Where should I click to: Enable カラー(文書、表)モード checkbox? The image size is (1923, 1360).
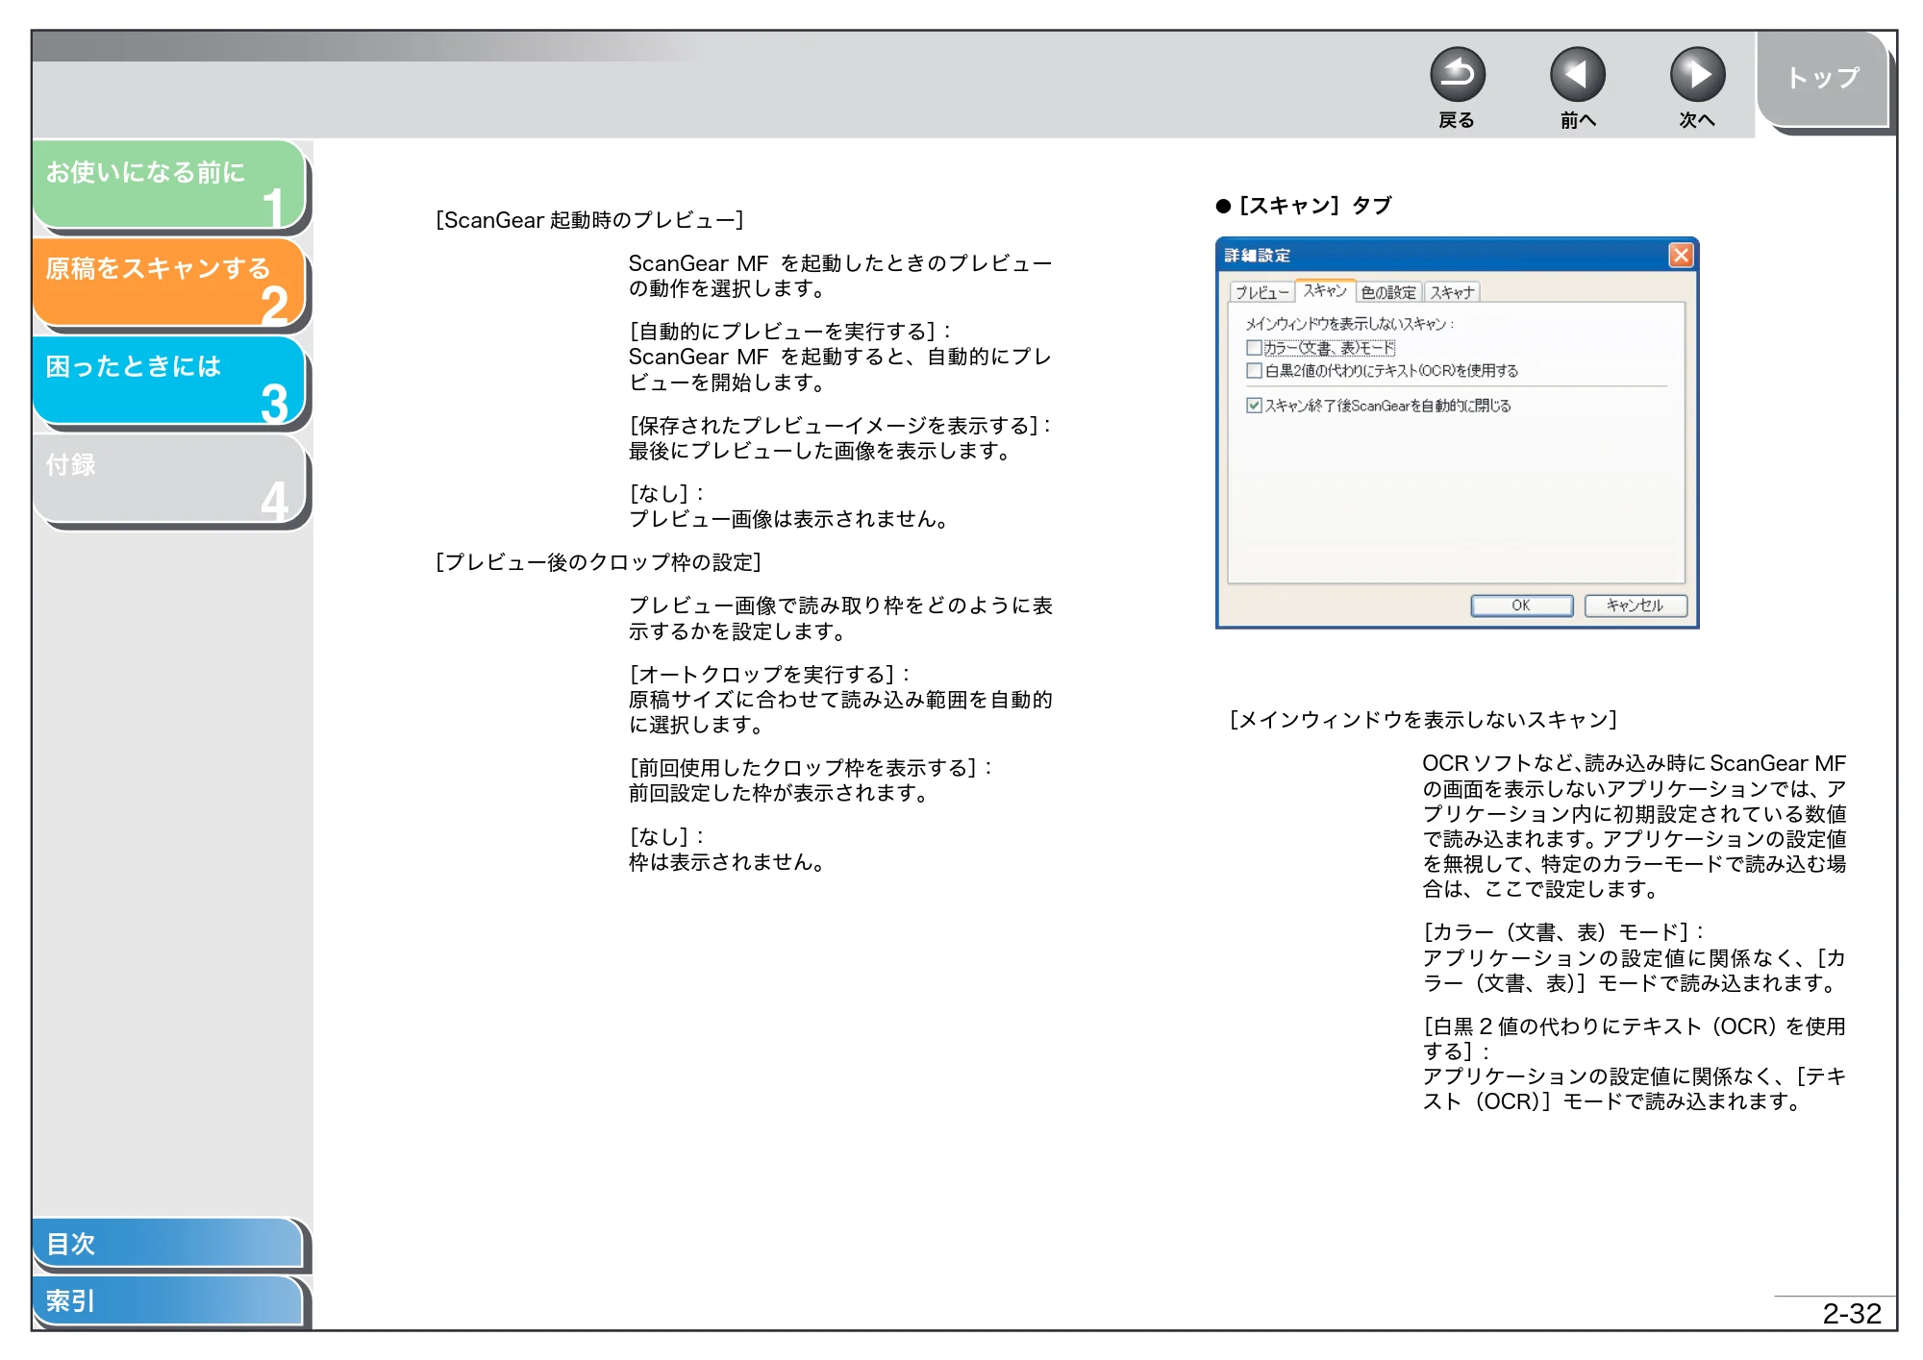(1254, 348)
